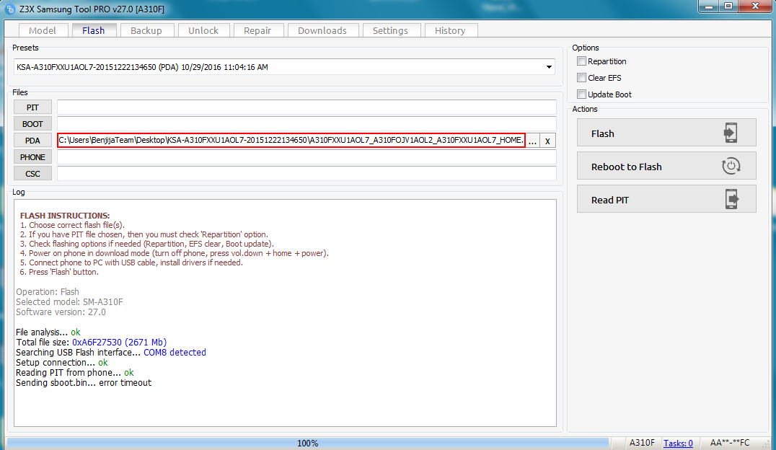View the History tab
The image size is (776, 450).
pos(450,30)
